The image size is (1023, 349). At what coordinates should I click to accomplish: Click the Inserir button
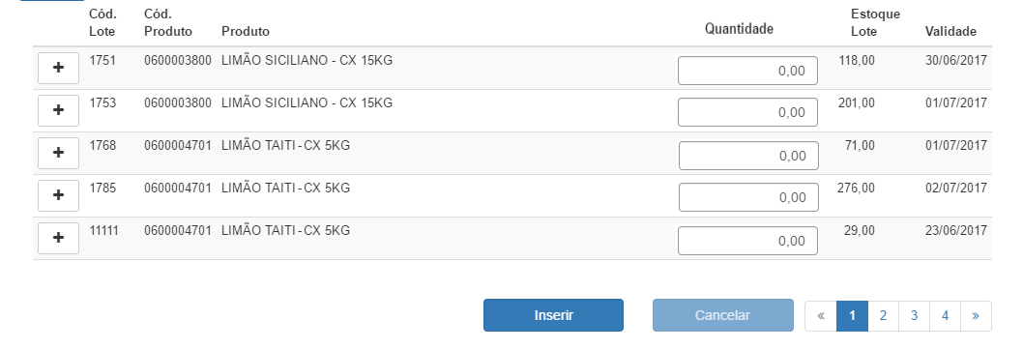[x=553, y=315]
